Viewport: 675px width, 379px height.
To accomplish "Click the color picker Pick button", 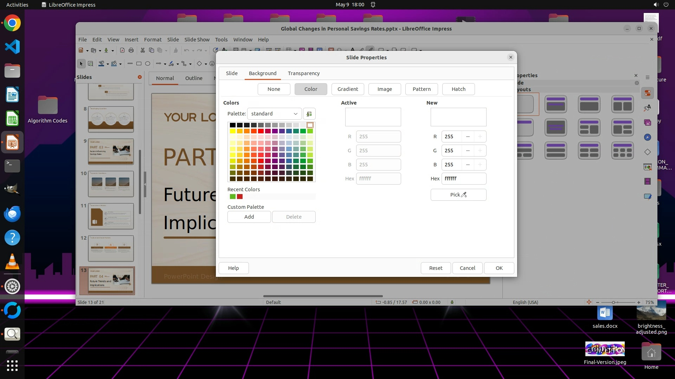I will click(458, 195).
